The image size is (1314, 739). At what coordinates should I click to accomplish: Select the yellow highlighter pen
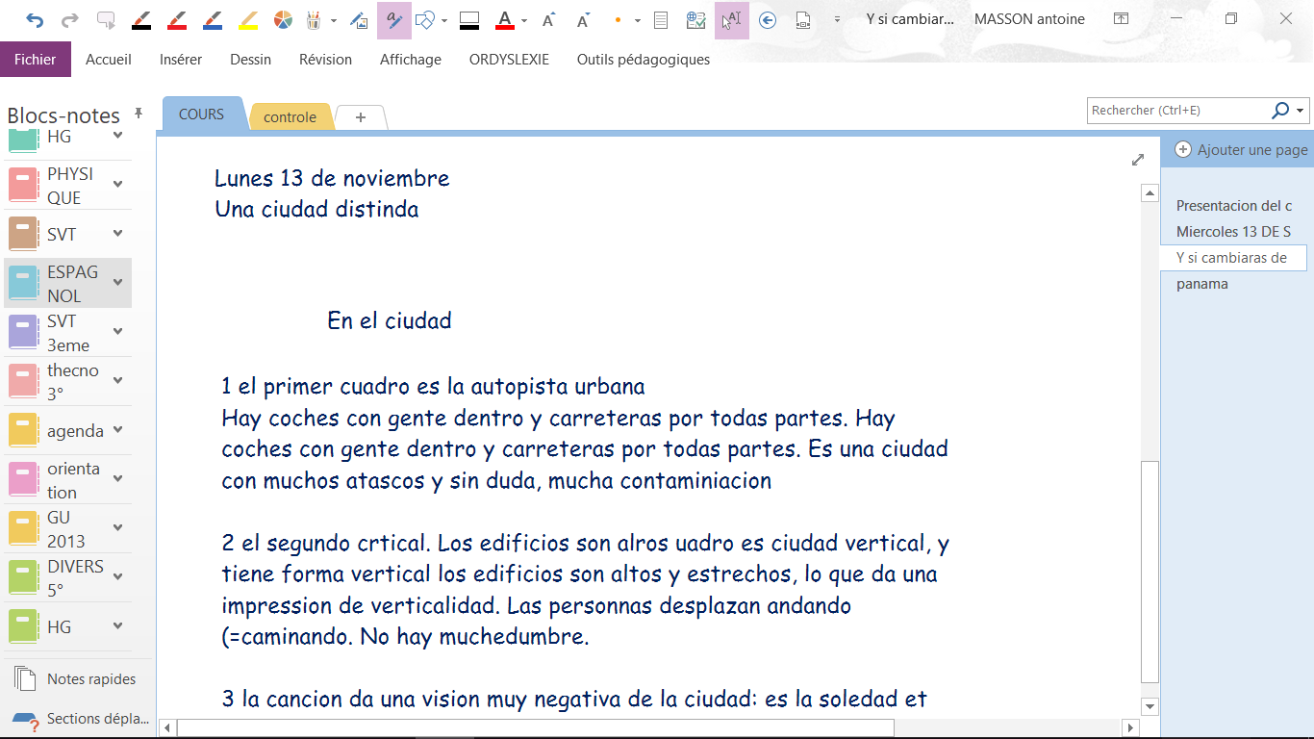pyautogui.click(x=247, y=20)
